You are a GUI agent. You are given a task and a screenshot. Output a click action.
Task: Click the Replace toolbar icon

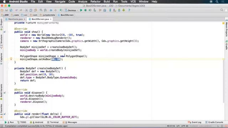[x=46, y=10]
